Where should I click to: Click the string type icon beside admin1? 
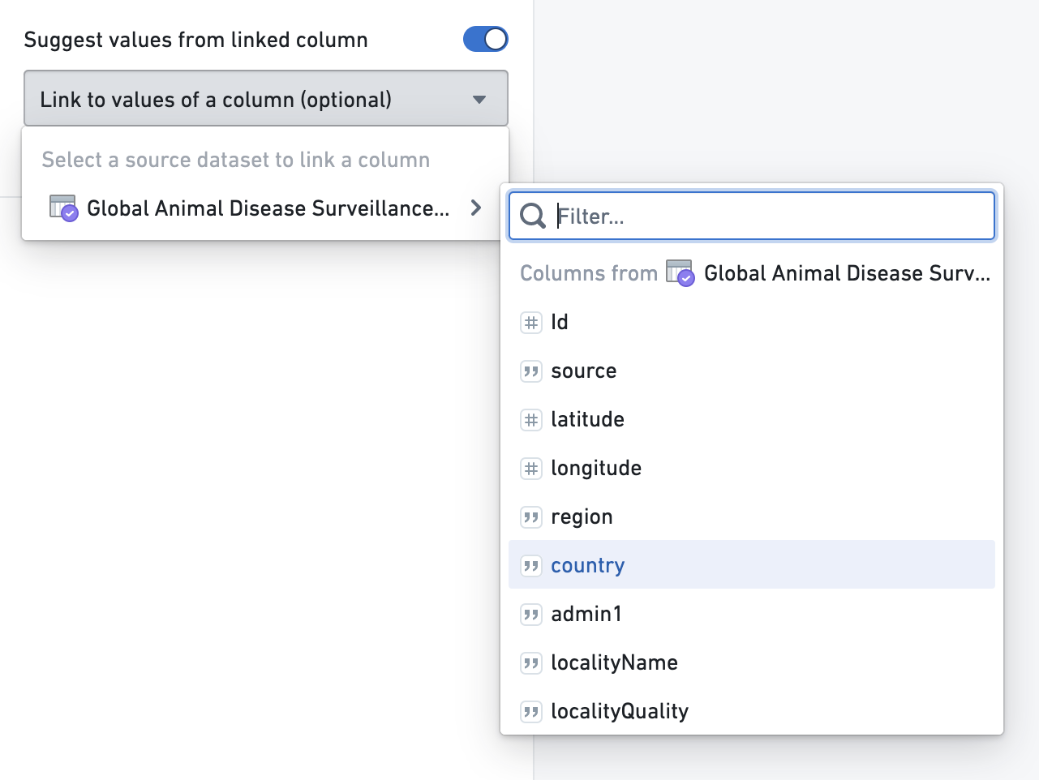pos(531,615)
